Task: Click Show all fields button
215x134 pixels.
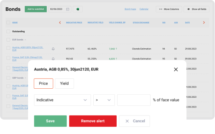Action: coord(196,9)
